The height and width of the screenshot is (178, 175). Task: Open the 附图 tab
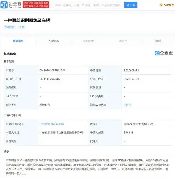tap(158, 41)
